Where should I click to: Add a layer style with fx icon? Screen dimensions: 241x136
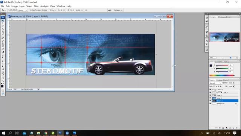[x=220, y=128]
